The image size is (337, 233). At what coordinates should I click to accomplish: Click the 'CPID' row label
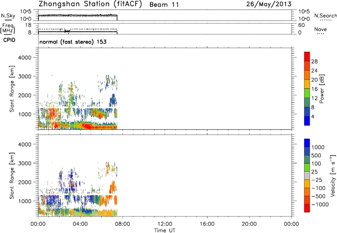pyautogui.click(x=9, y=40)
